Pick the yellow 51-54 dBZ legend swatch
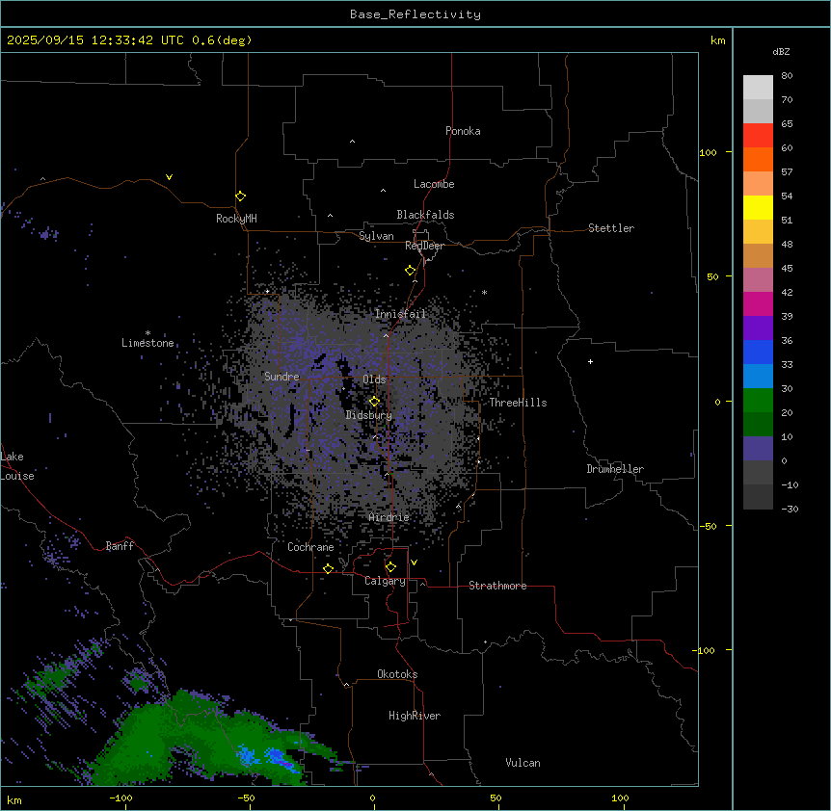The image size is (831, 811). point(758,207)
